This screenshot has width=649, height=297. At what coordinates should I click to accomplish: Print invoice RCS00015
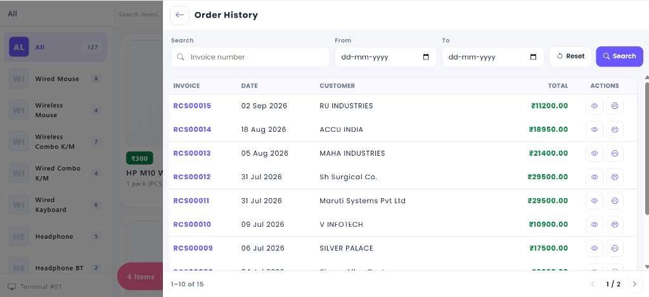[x=615, y=106]
